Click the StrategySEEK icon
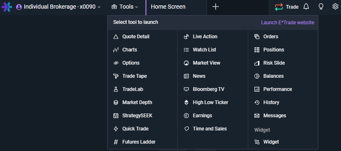341x151 pixels. [116, 116]
